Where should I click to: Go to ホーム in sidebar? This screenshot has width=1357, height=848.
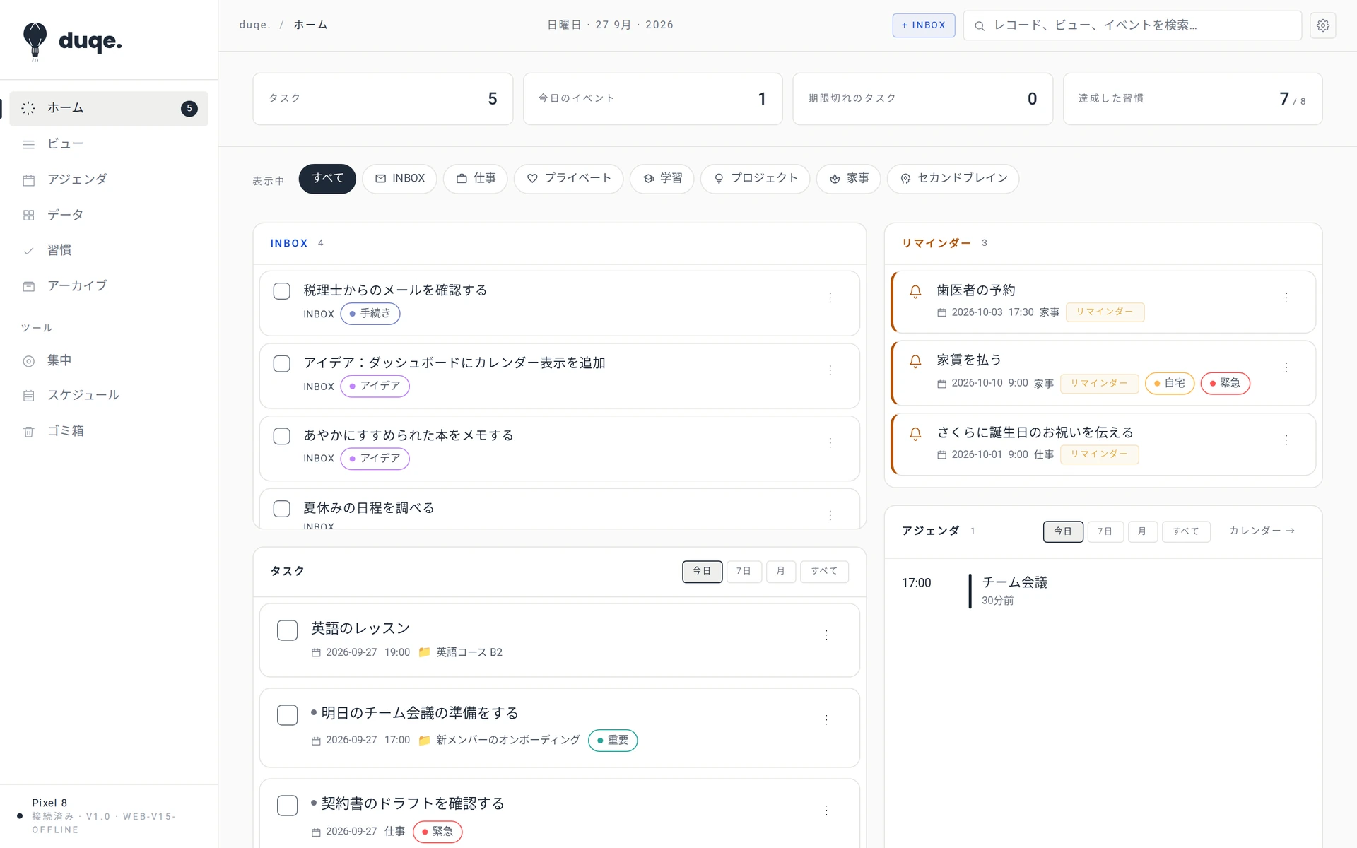[x=109, y=108]
